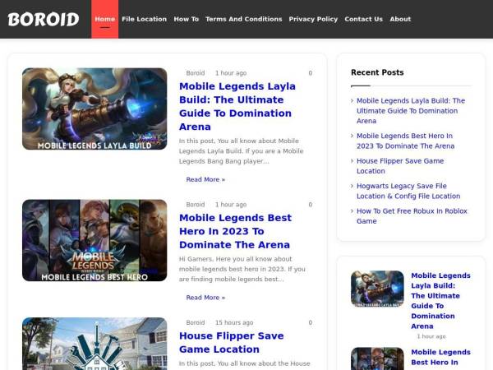Open the House Flipper post thumbnail image

[x=94, y=344]
